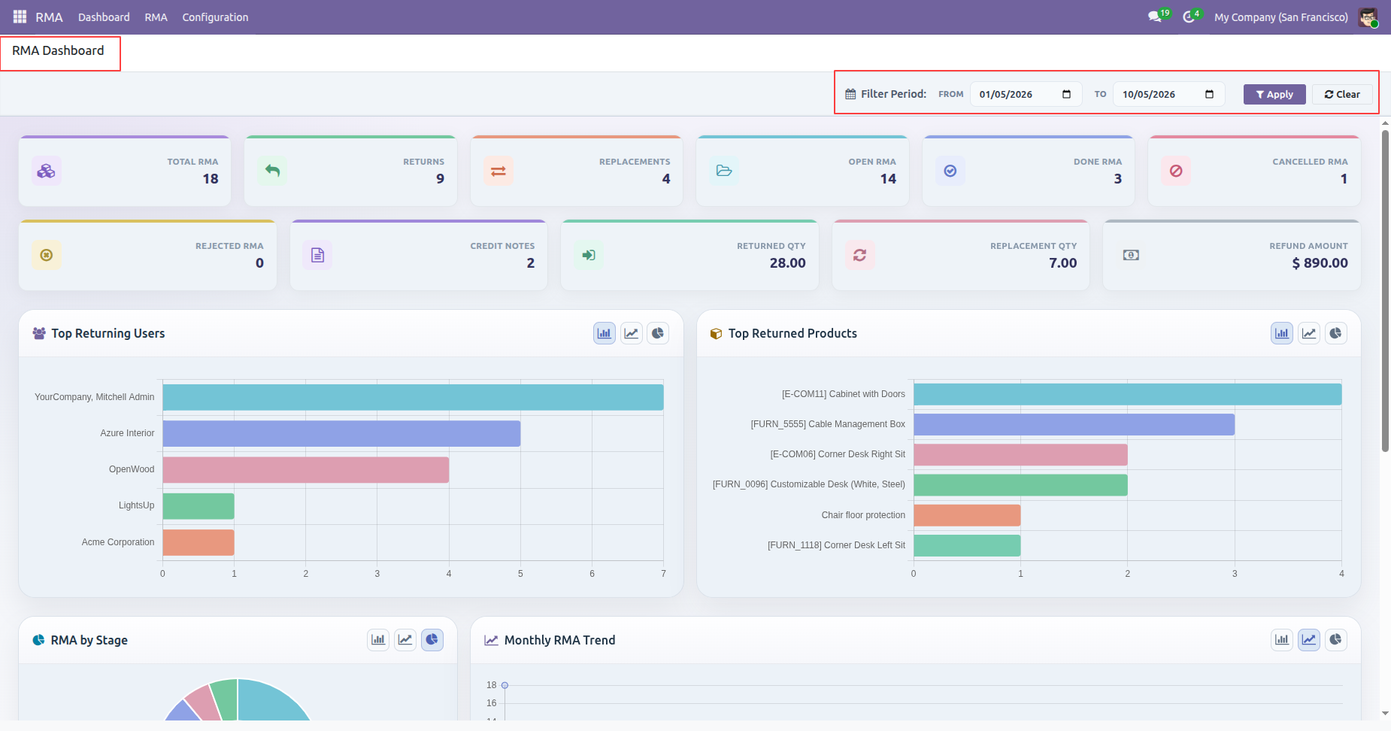Click the vertical scrollbar on the right

1385,291
